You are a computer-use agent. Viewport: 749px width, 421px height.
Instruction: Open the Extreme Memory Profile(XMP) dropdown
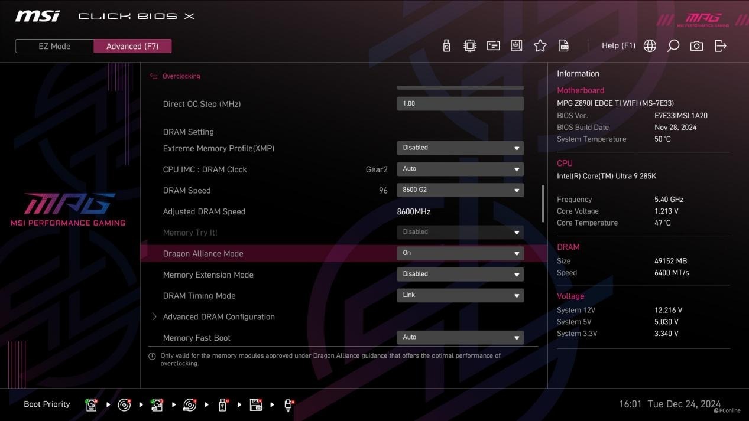tap(460, 148)
